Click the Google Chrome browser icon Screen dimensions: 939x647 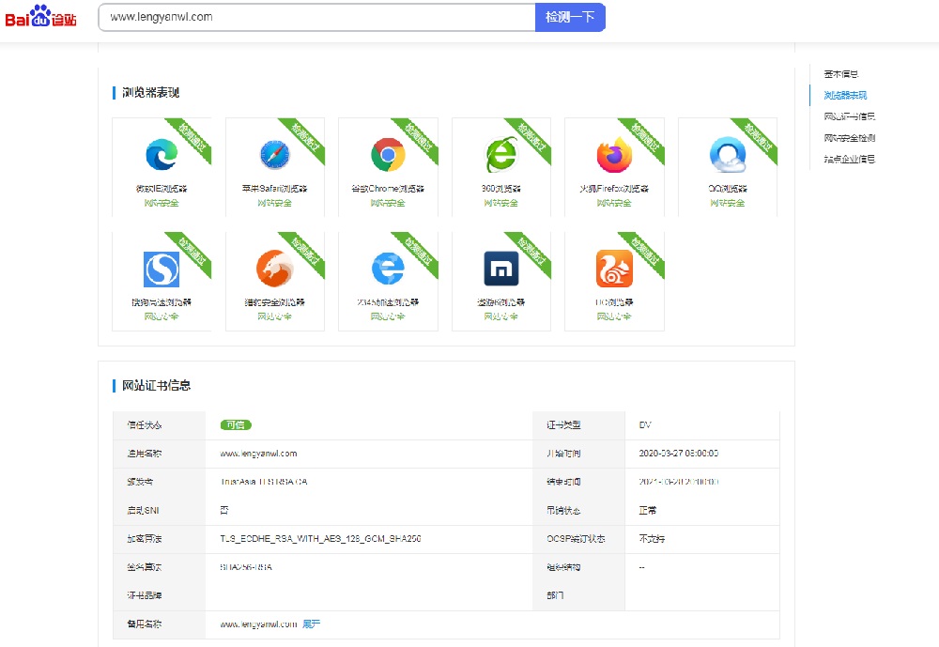(x=388, y=155)
